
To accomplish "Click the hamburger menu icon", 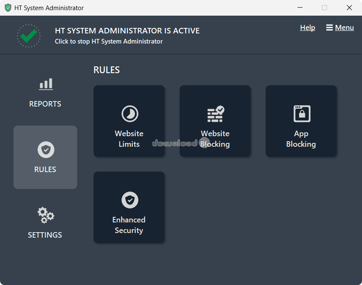I will pos(329,27).
